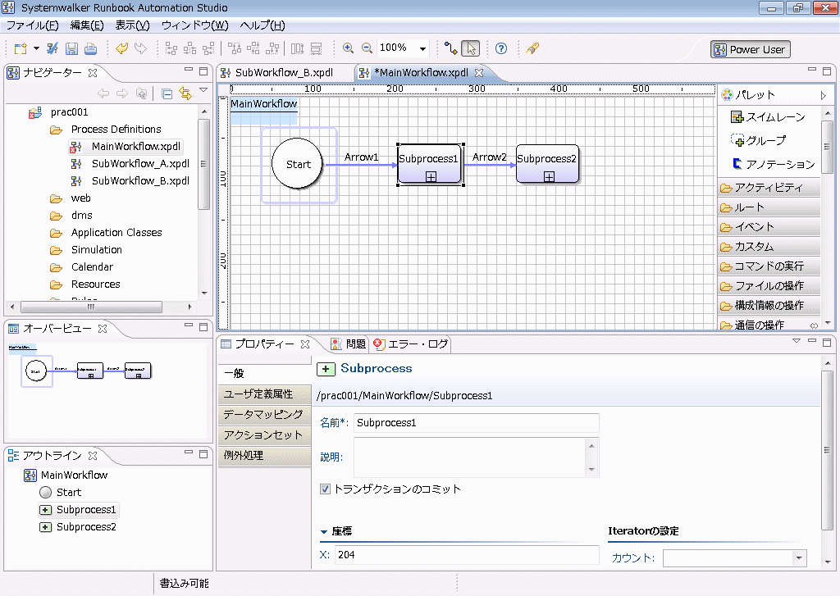Open Help via the question mark icon

[x=501, y=48]
